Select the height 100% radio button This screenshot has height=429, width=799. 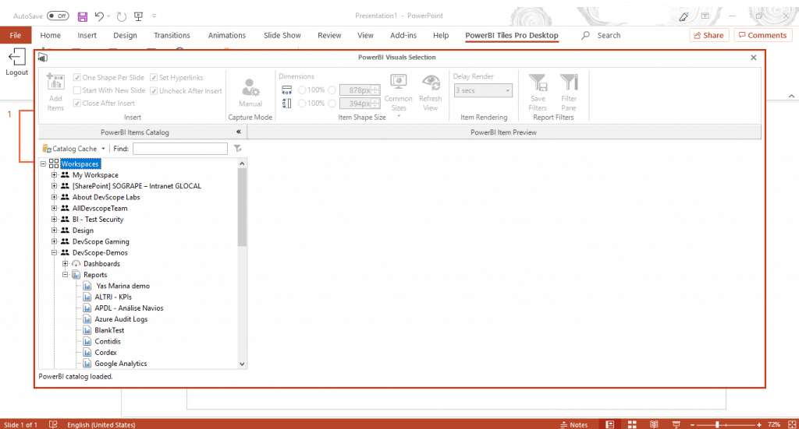pyautogui.click(x=302, y=104)
